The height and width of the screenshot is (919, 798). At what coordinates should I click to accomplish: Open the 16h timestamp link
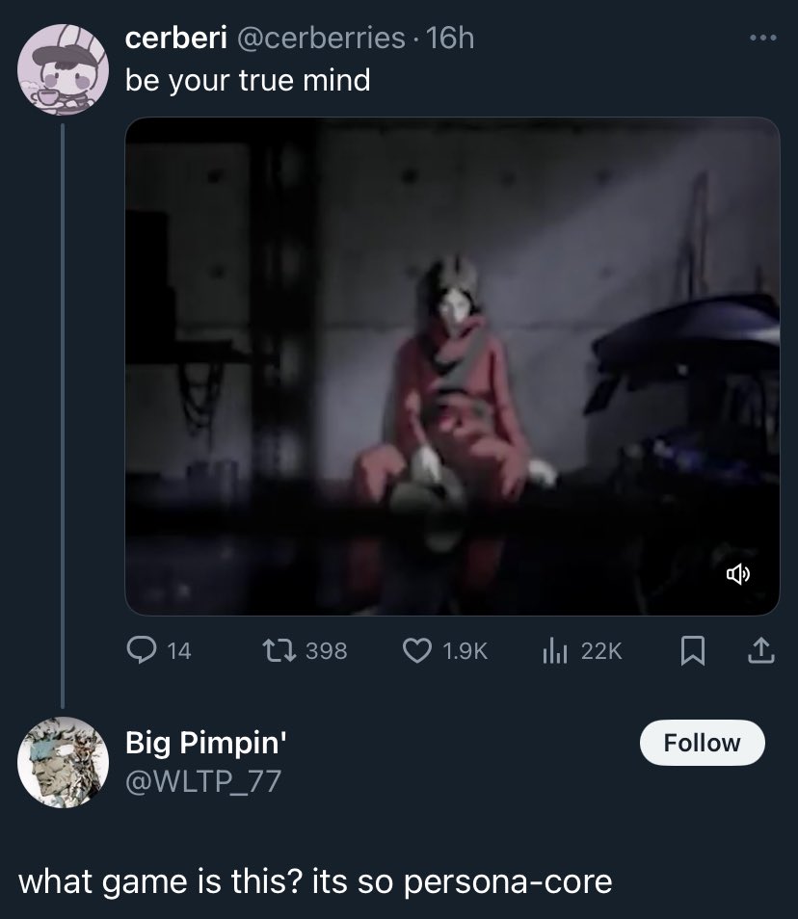coord(450,39)
